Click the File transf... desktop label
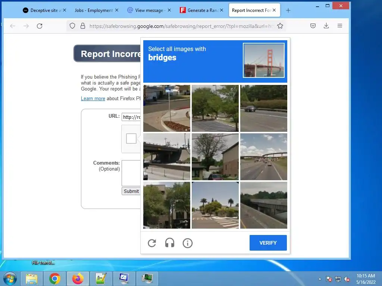The height and width of the screenshot is (286, 382). point(43,263)
